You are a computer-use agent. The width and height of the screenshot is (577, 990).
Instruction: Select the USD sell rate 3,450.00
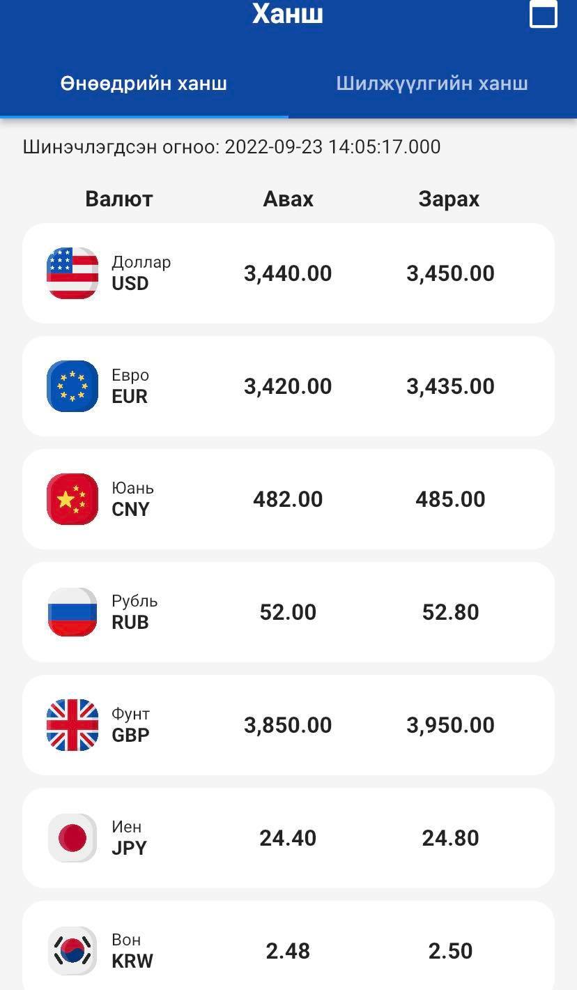pos(450,273)
